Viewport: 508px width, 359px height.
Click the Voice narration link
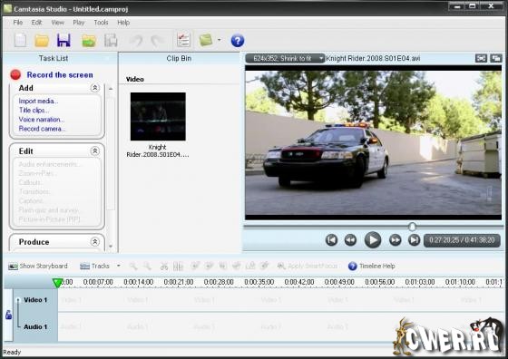42,120
